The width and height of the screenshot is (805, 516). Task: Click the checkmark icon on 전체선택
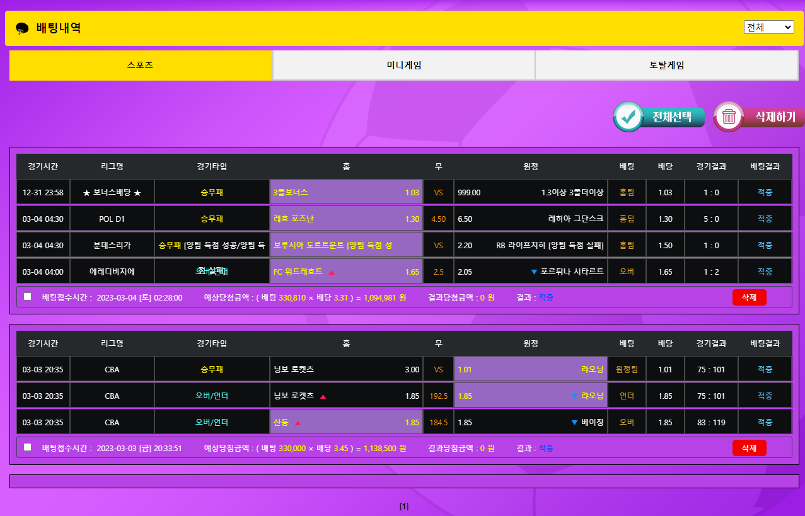[628, 117]
